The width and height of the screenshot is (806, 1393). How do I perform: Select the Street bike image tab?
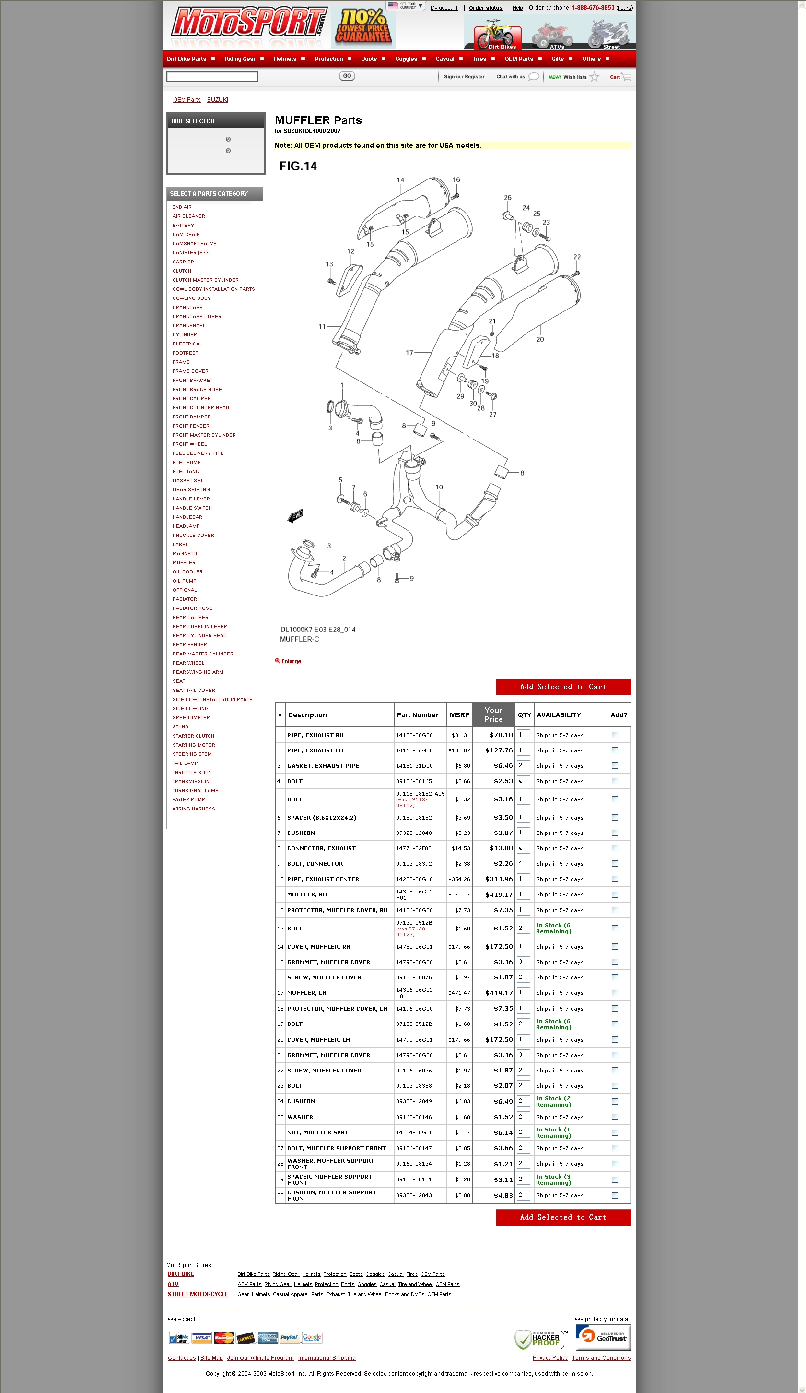coord(609,35)
